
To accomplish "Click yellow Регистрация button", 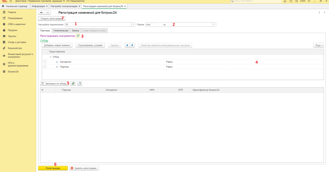I will tap(53, 168).
